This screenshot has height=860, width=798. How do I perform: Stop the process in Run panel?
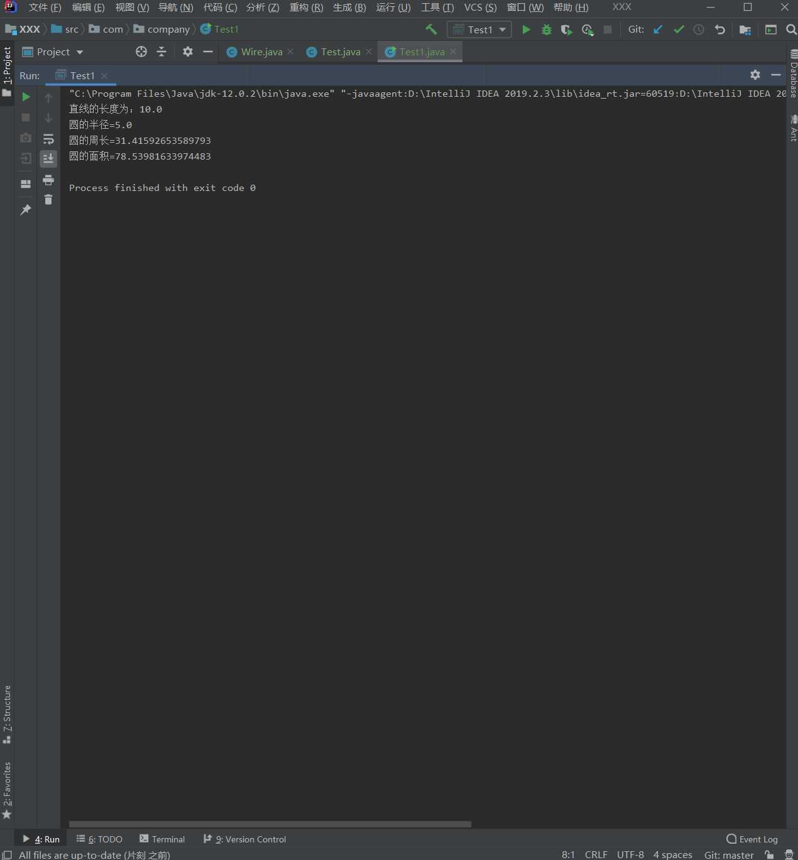coord(26,117)
